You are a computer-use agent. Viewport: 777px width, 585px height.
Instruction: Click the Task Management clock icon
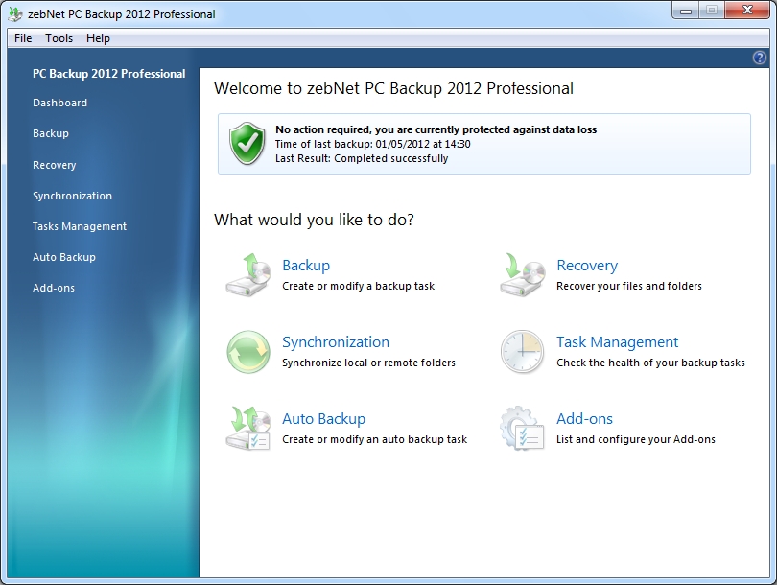click(523, 352)
